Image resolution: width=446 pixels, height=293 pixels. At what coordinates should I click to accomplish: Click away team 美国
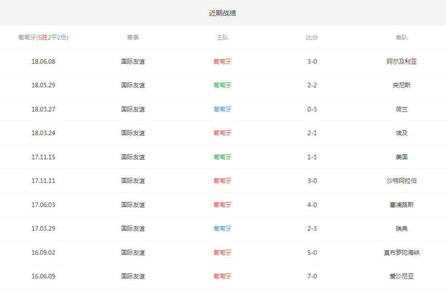tap(401, 157)
